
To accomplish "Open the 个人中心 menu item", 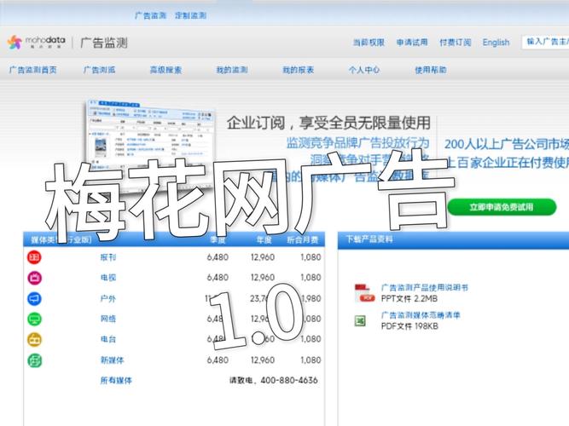I will [364, 70].
